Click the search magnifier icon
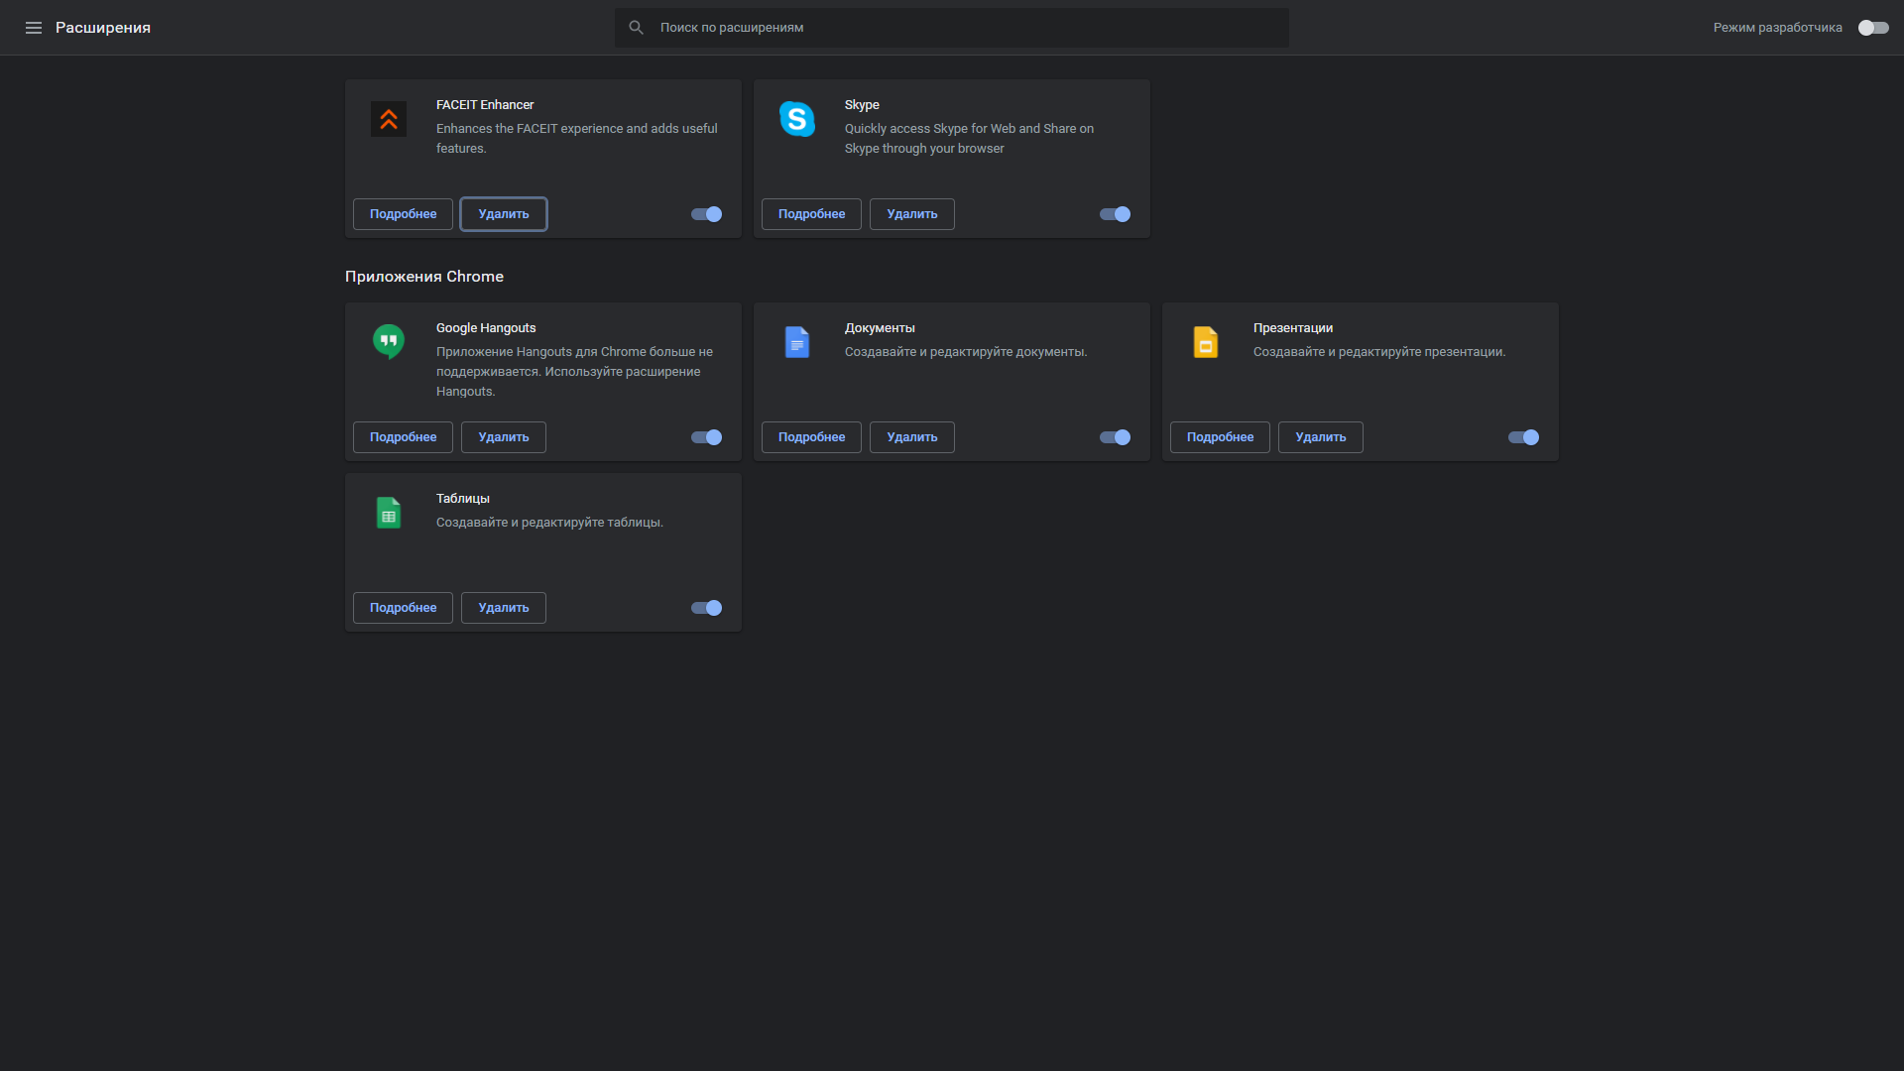The image size is (1904, 1071). 637,28
